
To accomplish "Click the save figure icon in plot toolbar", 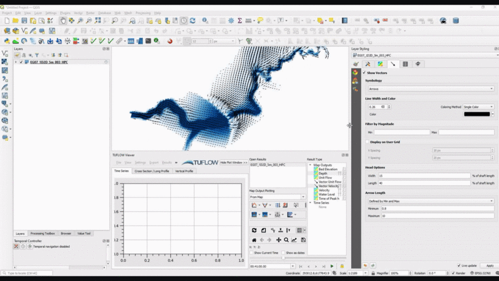I will click(303, 240).
